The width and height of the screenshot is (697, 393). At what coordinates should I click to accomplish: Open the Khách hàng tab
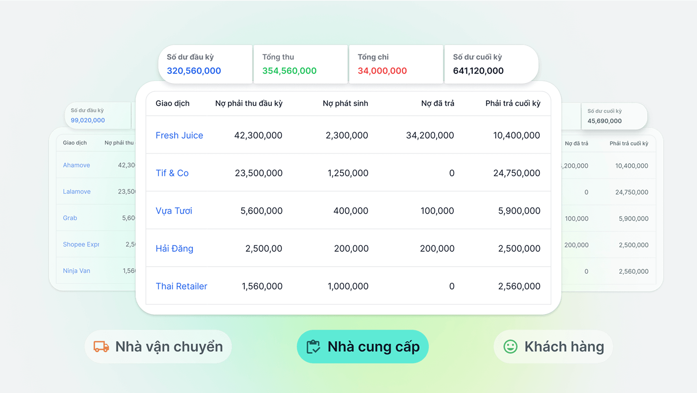pos(553,347)
